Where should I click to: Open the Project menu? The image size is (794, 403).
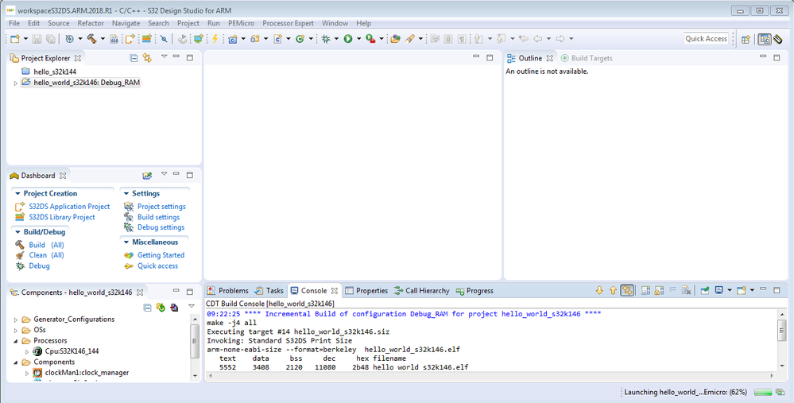[x=188, y=23]
